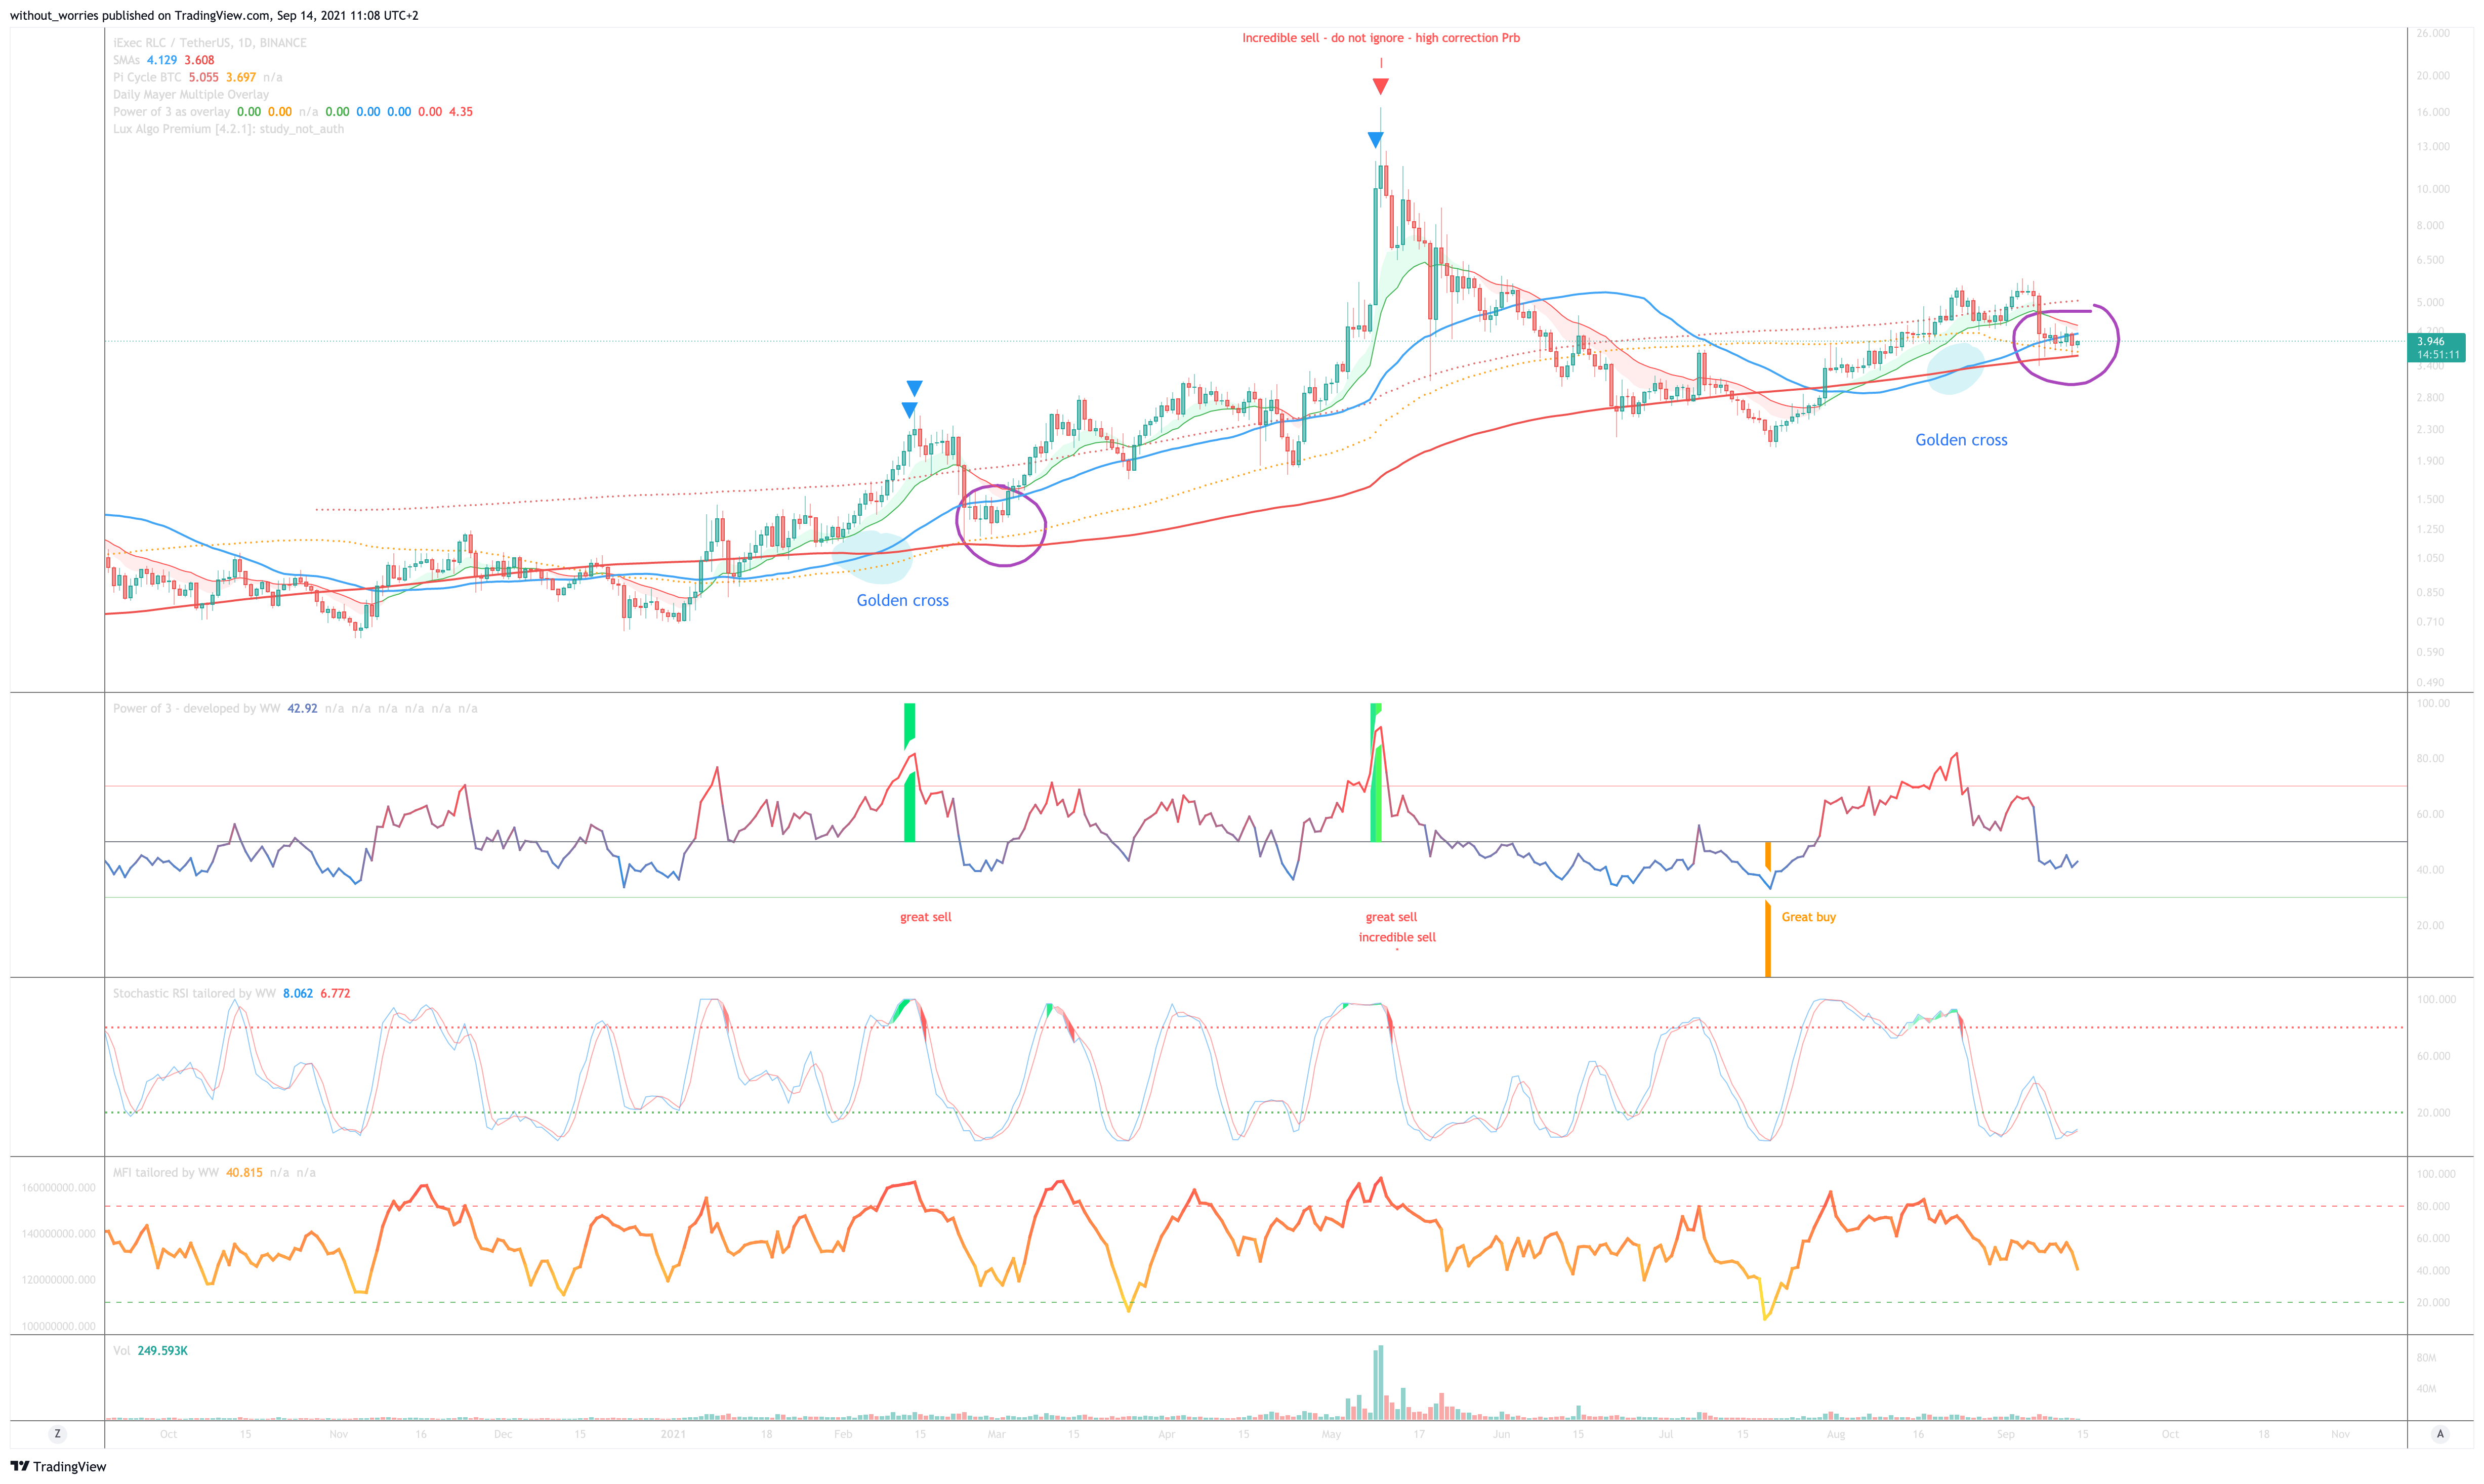Image resolution: width=2484 pixels, height=1484 pixels.
Task: Click the Daily Mayer Multiple Overlay legend
Action: click(x=191, y=94)
